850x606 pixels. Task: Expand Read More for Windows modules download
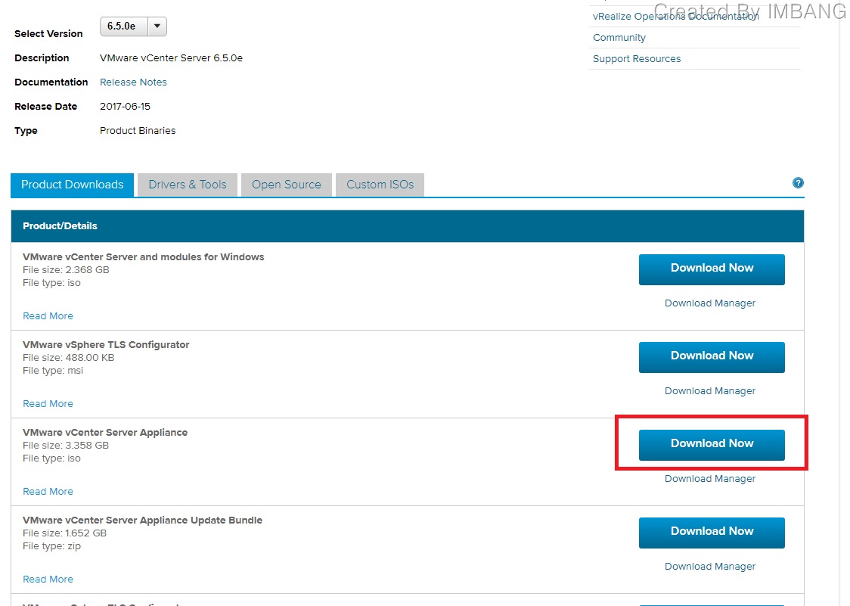click(x=48, y=315)
